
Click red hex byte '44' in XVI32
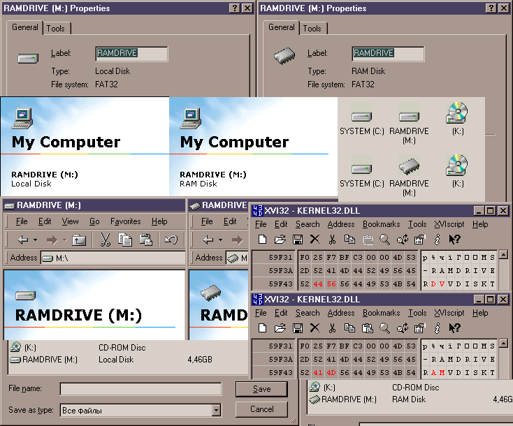click(318, 284)
